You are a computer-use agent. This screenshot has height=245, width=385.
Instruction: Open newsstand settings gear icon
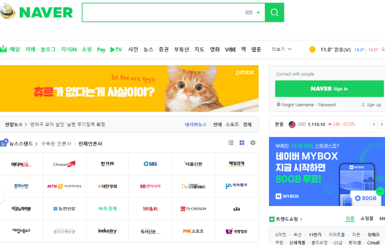point(253,143)
